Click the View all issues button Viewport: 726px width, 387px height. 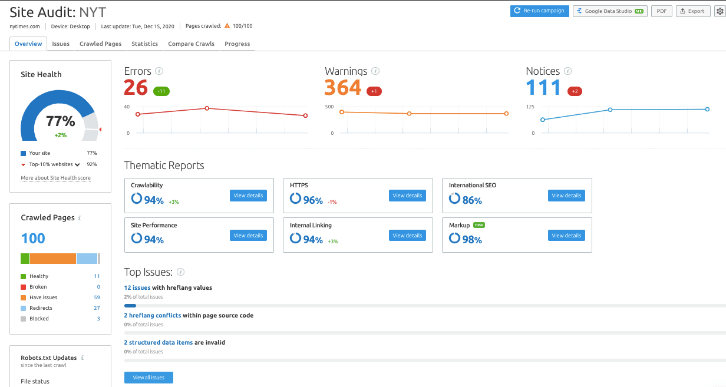148,378
